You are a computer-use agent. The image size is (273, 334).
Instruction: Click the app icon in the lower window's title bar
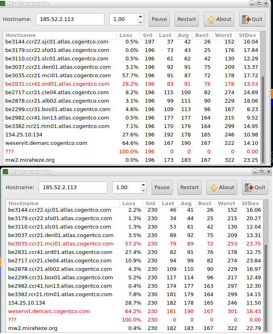[x=6, y=172]
